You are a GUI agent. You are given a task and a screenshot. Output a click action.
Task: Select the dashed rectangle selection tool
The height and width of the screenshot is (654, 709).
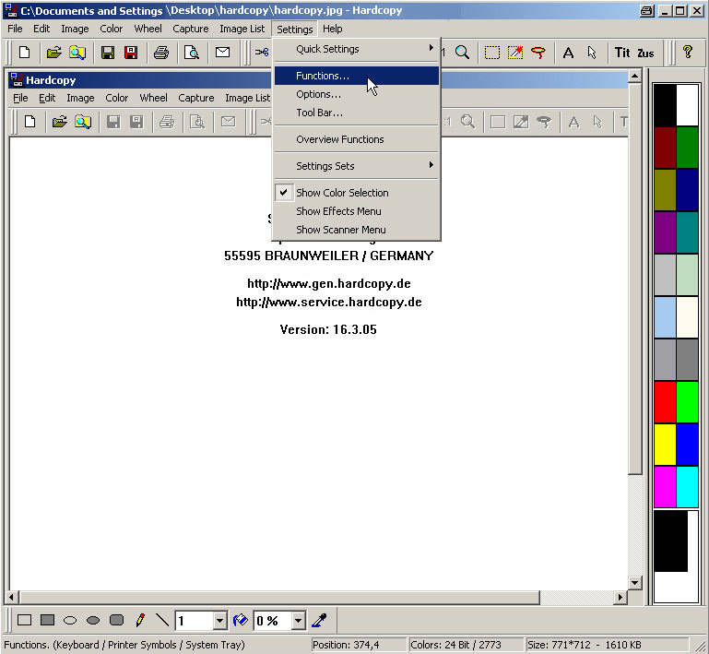[x=492, y=53]
